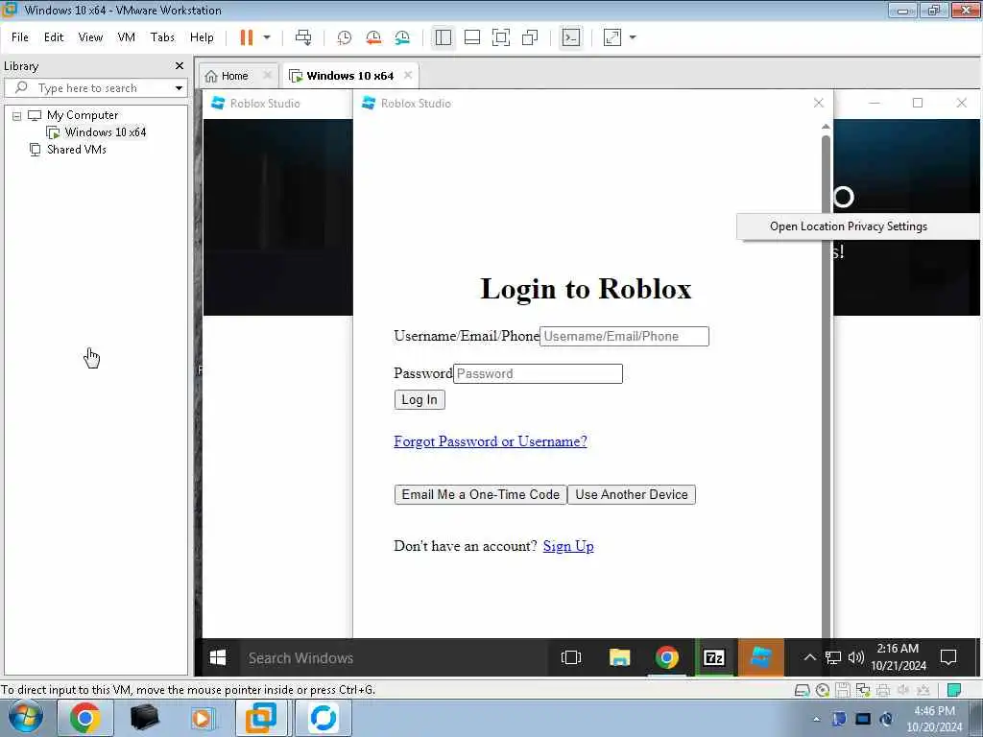
Task: Toggle the thumbnail bar icon
Action: pos(472,37)
